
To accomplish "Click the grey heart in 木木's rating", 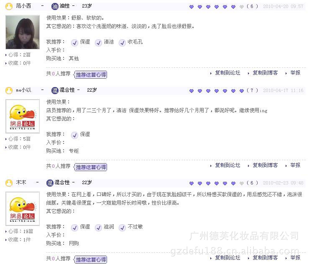I will pyautogui.click(x=242, y=183).
